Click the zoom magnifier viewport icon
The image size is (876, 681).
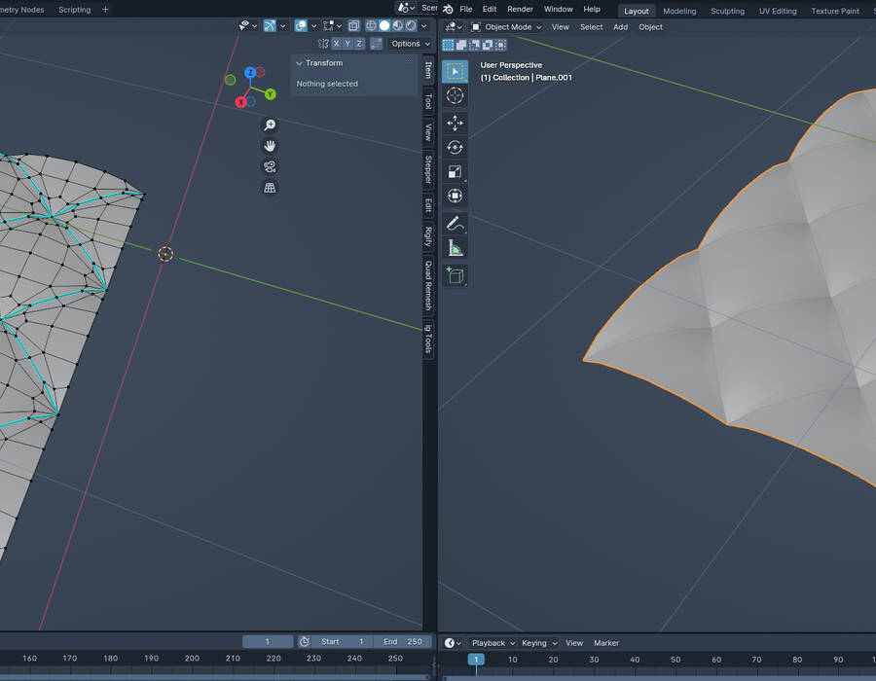(270, 125)
